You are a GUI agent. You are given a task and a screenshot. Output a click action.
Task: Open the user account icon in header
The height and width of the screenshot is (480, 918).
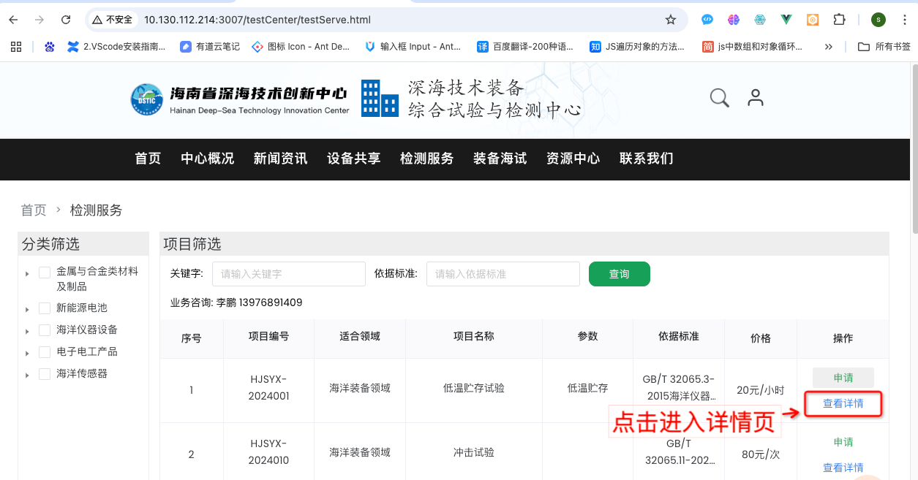coord(756,98)
